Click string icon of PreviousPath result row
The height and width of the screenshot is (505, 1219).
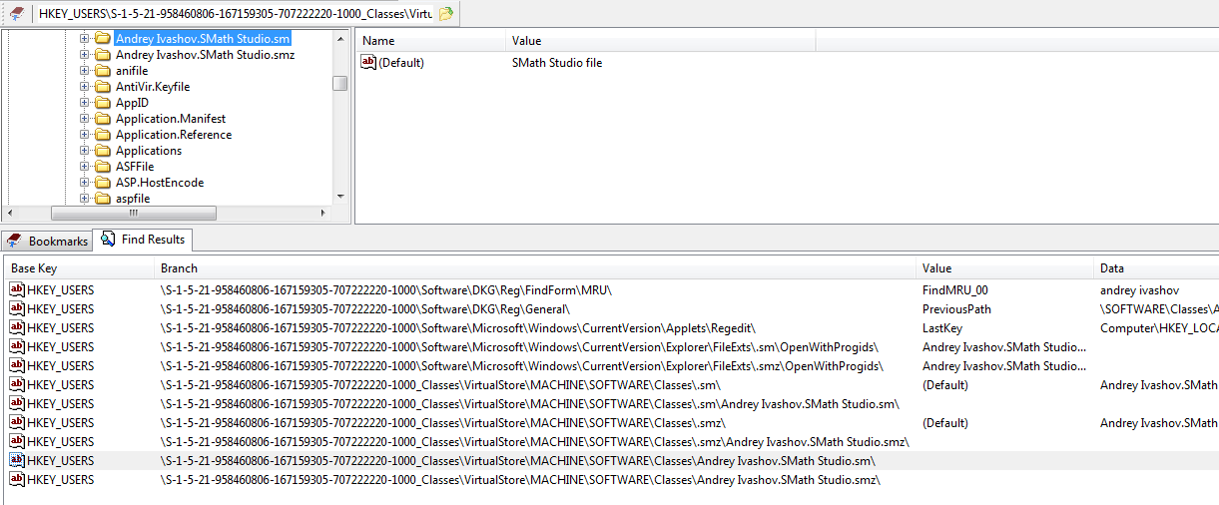[x=16, y=309]
